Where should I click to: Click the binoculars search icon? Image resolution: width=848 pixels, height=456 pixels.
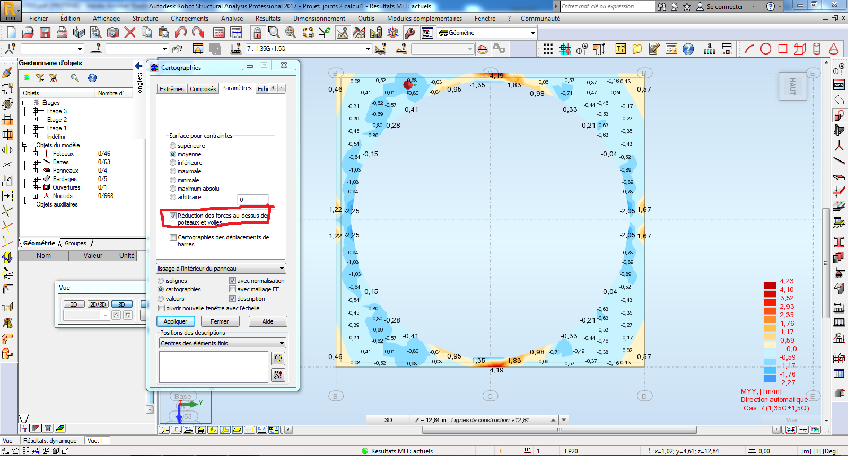662,7
